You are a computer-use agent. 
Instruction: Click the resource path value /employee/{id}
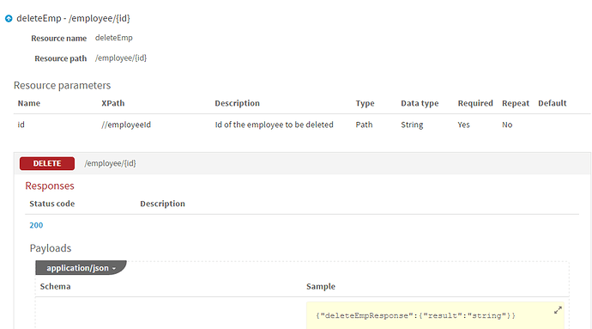(x=121, y=58)
